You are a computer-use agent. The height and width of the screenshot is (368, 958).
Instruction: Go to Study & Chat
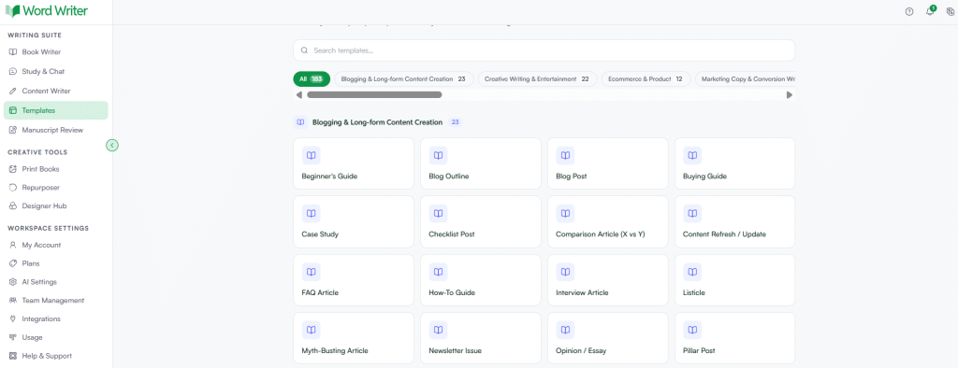pos(55,71)
